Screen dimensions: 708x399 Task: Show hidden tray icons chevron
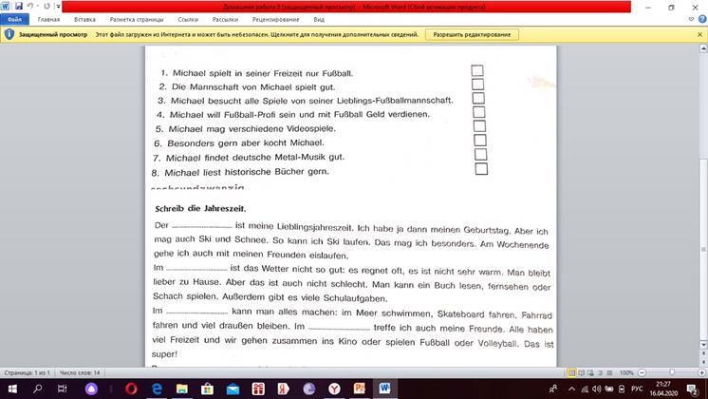[571, 389]
